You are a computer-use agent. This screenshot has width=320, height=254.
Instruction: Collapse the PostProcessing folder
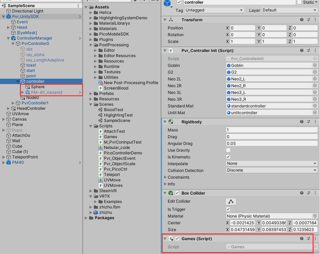90,45
